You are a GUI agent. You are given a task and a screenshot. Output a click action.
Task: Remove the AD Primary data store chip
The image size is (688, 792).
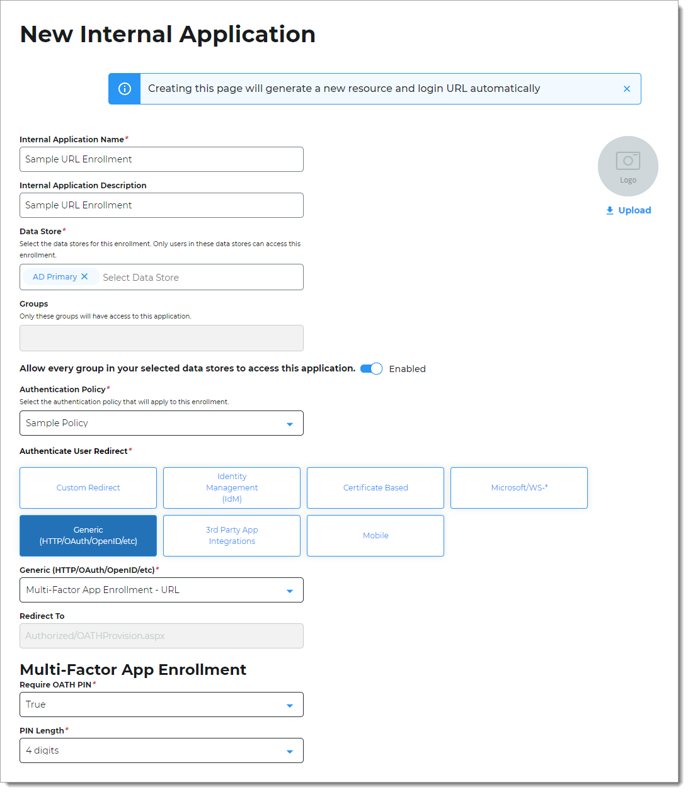85,276
